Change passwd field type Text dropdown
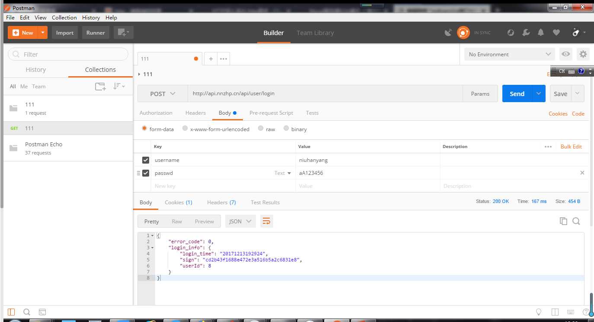The width and height of the screenshot is (594, 322). [283, 173]
